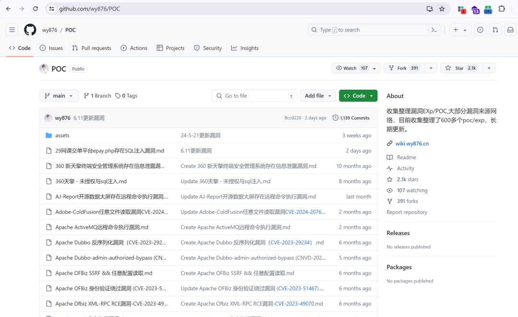Open Apache ActiveMQ远程命令执行漏洞.md file
Screen dimensions: 518x317
[x=102, y=227]
